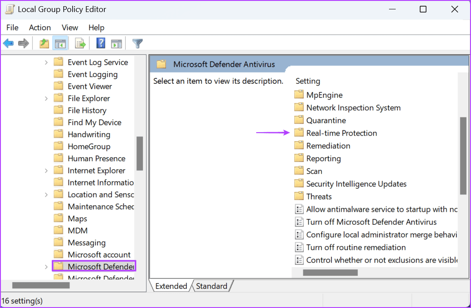Image resolution: width=471 pixels, height=308 pixels.
Task: Click the Setting column header
Action: click(308, 81)
